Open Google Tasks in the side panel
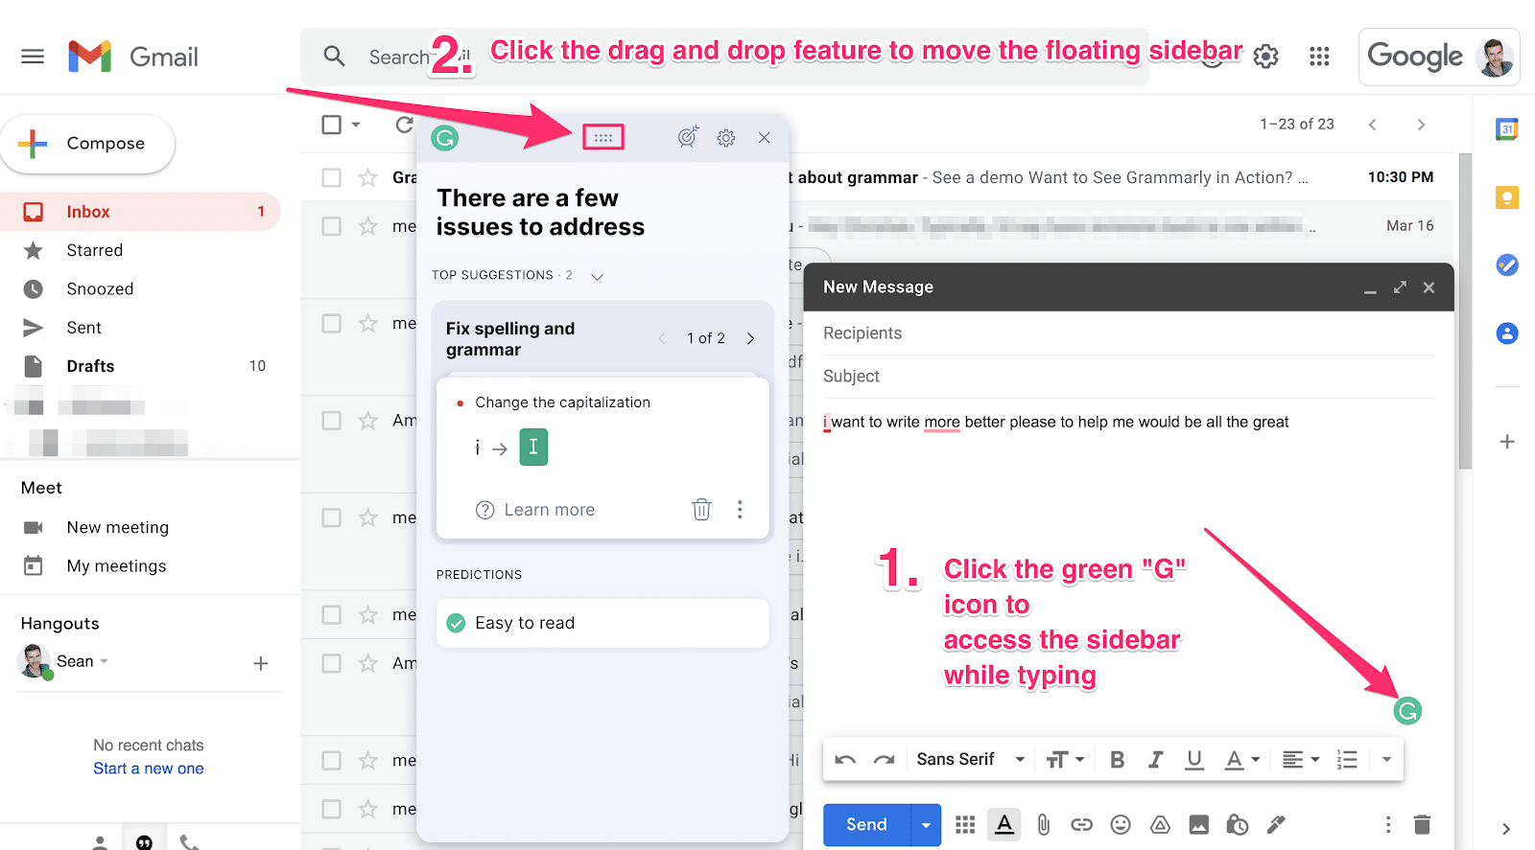The image size is (1535, 850). 1507,264
